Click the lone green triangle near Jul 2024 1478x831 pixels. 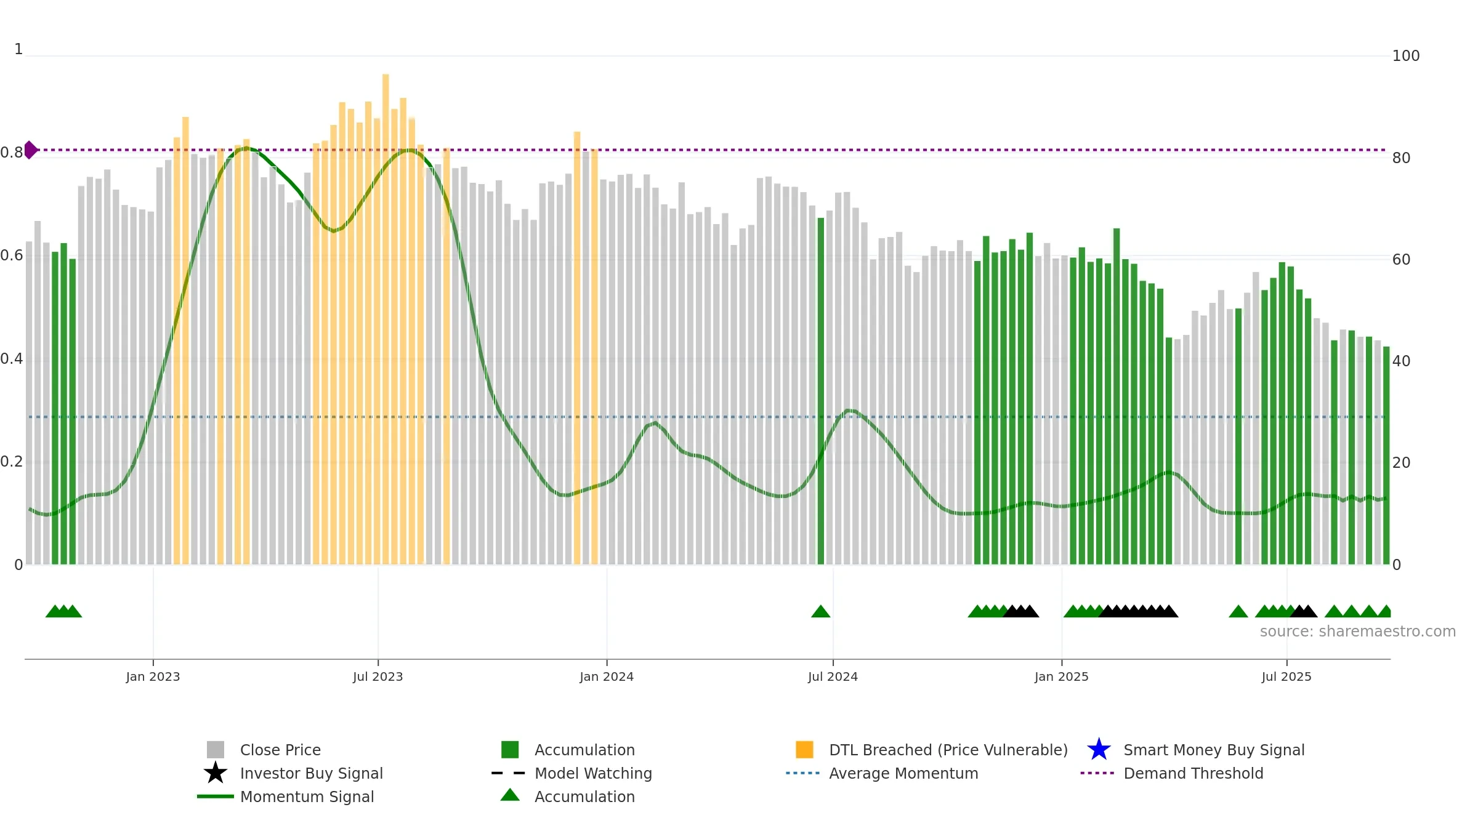click(821, 611)
